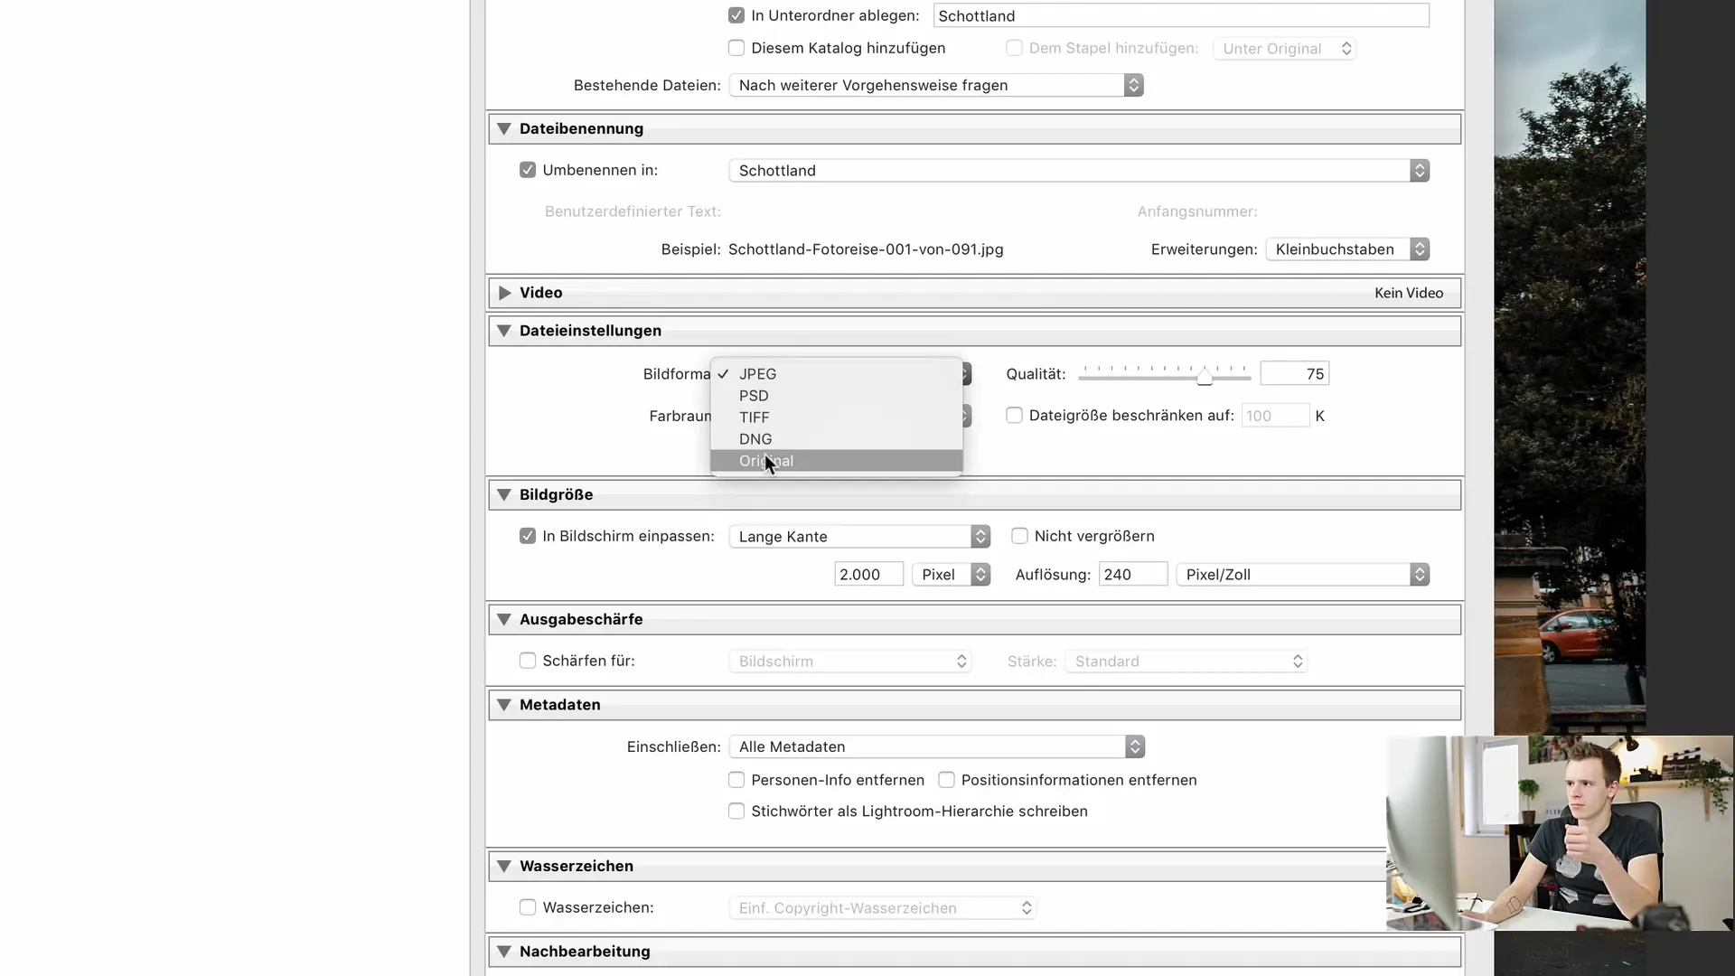Enable the Wasserzeichen checkbox
Screen dimensions: 1735x976
coord(528,907)
